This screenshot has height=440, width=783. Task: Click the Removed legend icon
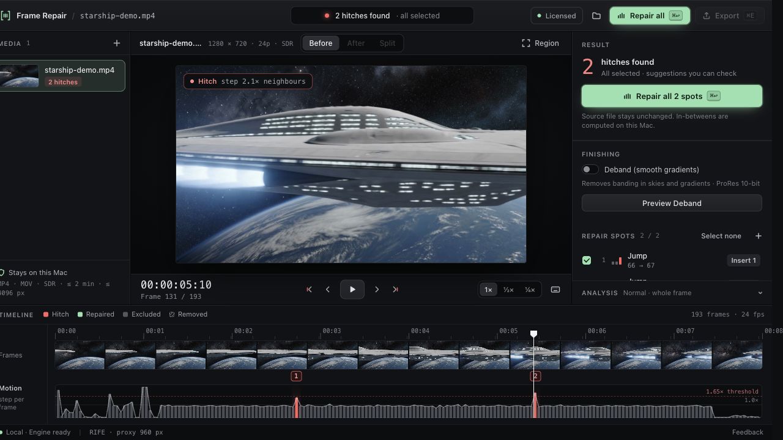pyautogui.click(x=172, y=315)
